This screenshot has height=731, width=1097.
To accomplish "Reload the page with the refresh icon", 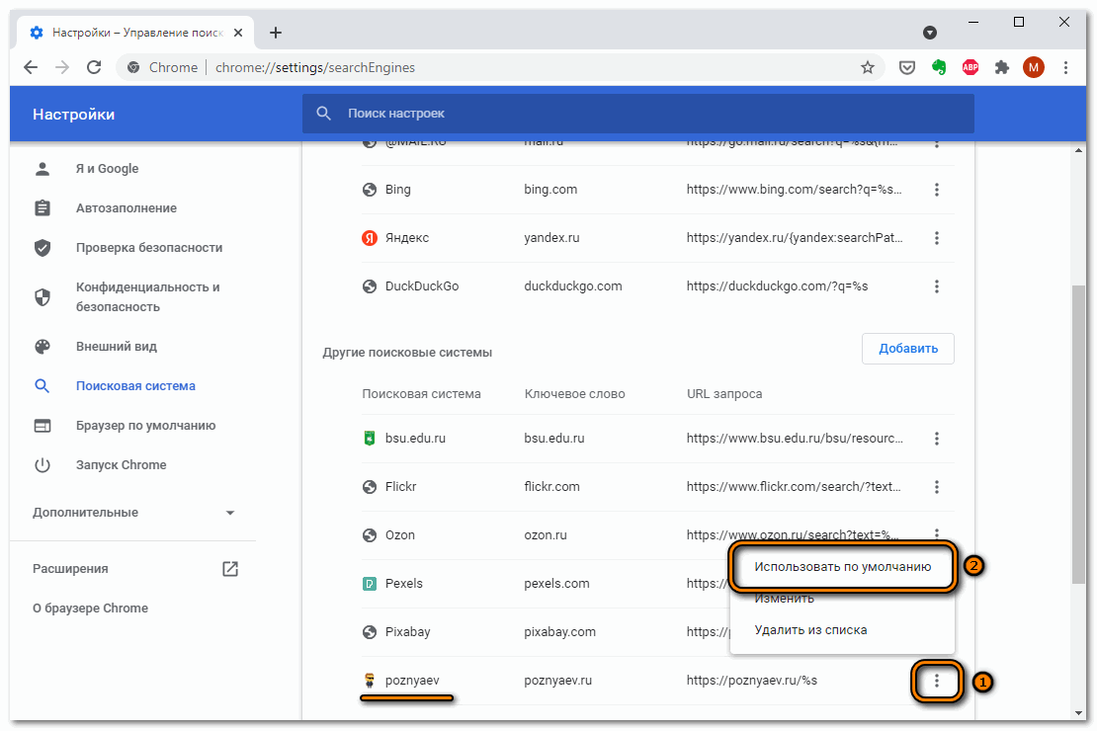I will 94,67.
